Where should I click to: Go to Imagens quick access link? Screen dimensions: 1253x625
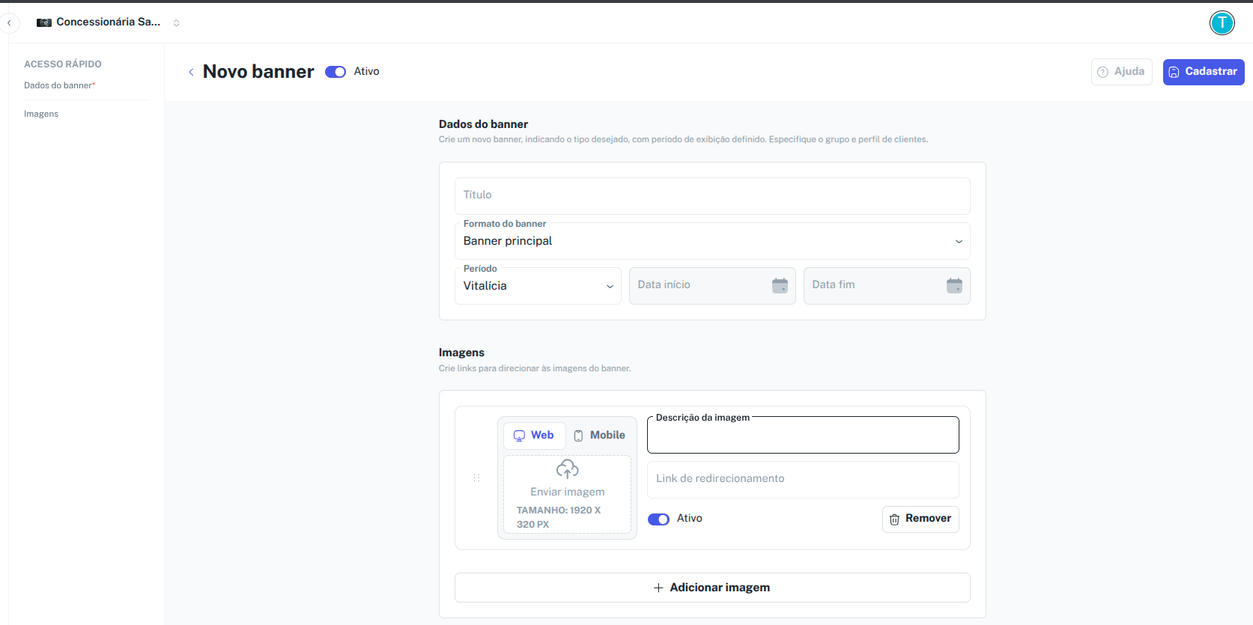(x=41, y=114)
